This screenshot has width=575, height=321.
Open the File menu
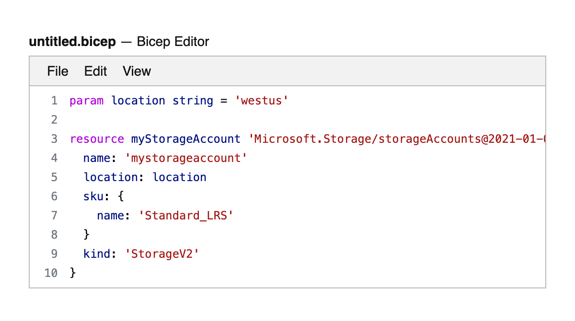[x=57, y=71]
